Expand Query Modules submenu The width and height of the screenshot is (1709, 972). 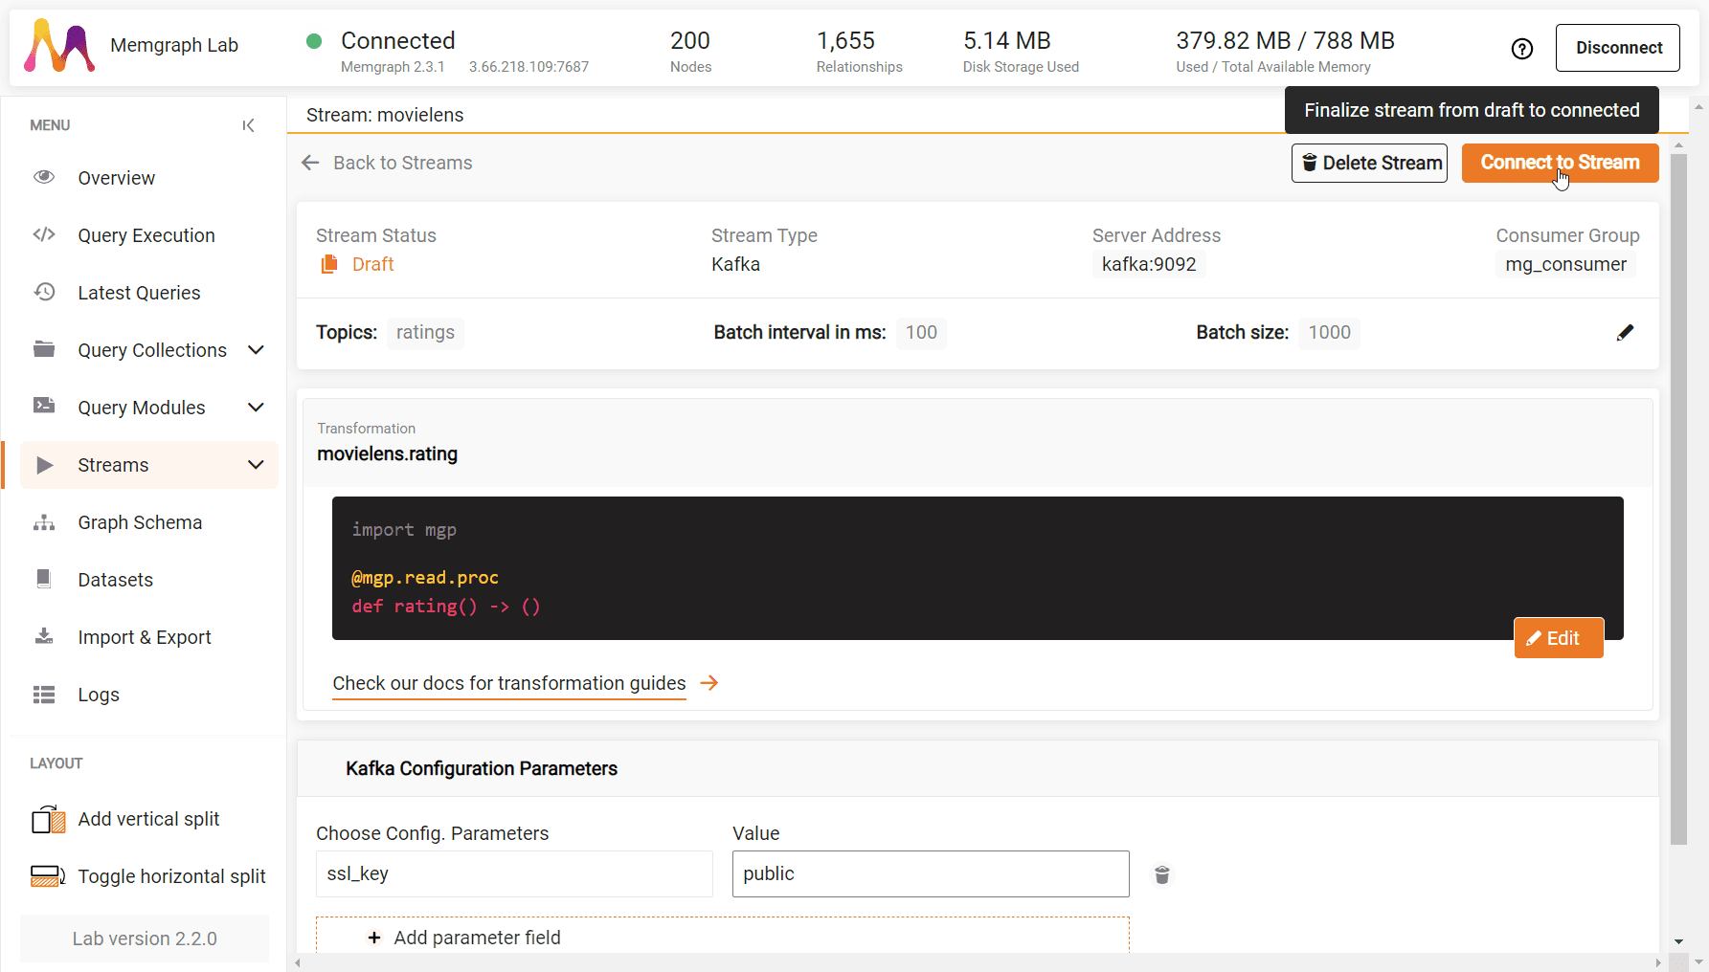256,408
